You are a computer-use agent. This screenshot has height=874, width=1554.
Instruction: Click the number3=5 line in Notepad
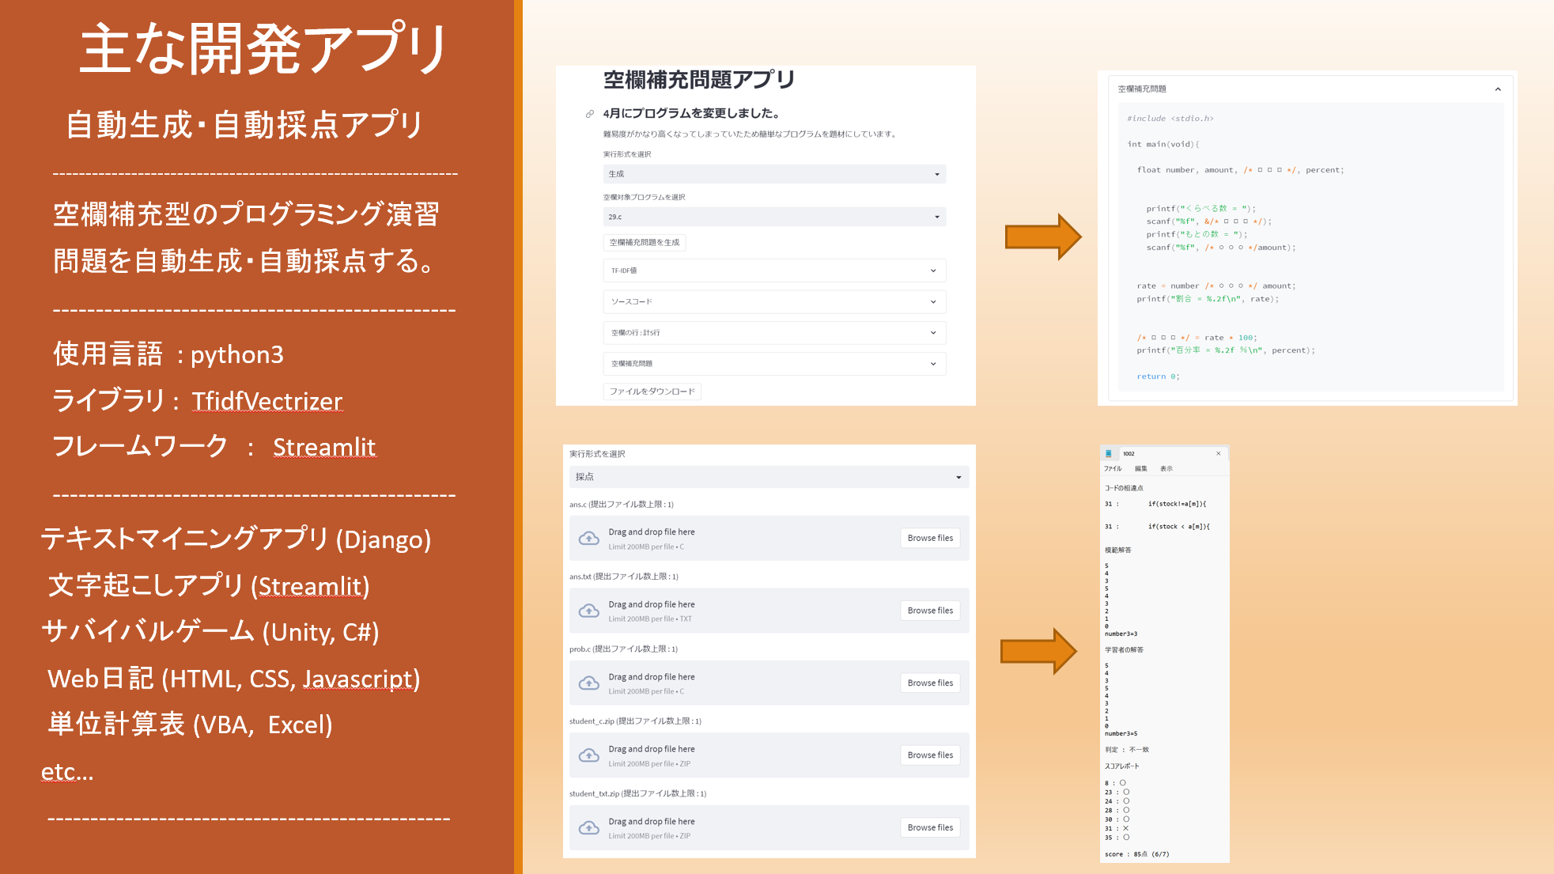1121,734
